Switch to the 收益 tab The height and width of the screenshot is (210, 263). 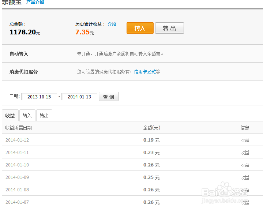click(10, 116)
